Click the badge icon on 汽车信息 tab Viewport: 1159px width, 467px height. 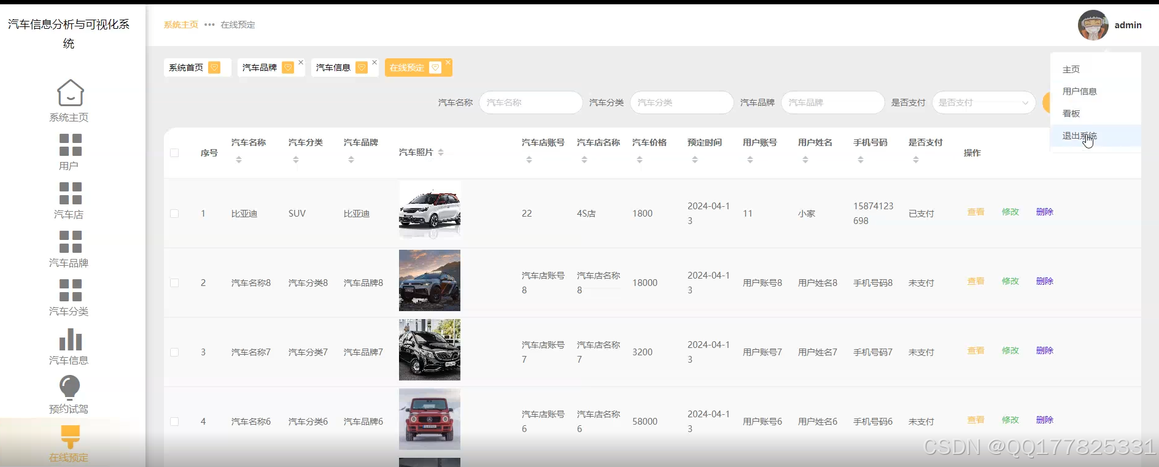pyautogui.click(x=362, y=68)
